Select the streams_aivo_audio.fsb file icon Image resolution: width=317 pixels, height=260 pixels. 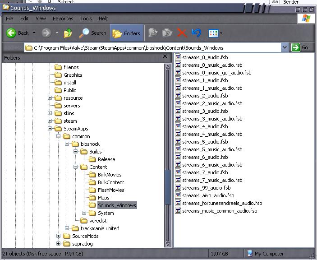pos(178,195)
